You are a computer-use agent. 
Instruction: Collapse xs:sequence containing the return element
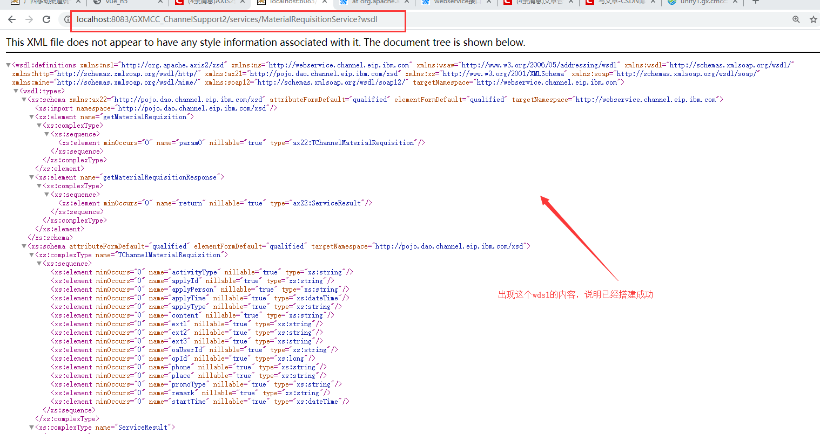[x=46, y=195]
